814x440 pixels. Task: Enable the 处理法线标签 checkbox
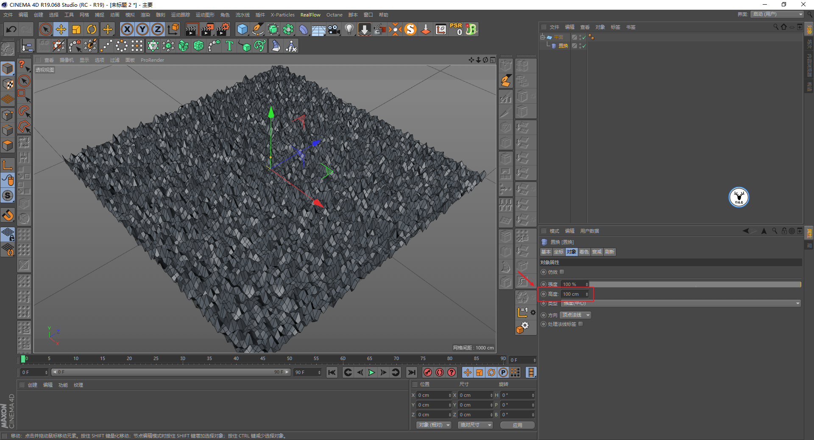[x=581, y=324]
